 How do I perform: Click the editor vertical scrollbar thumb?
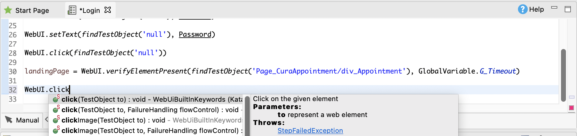pyautogui.click(x=563, y=75)
